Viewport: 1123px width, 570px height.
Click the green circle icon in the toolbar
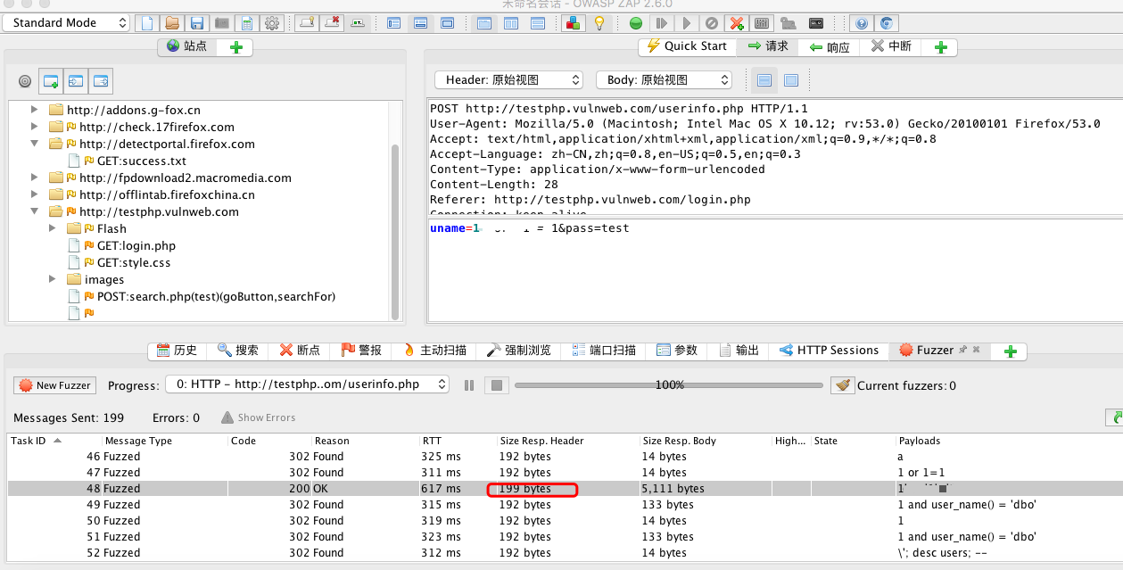click(x=636, y=23)
